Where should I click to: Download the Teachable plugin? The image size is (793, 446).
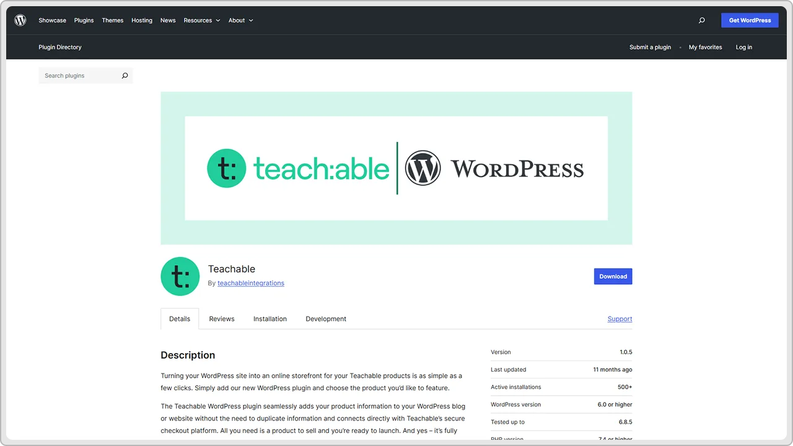[x=613, y=276]
